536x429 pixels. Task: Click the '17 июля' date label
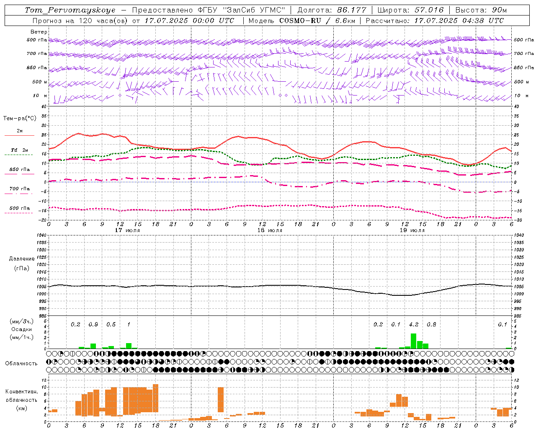pos(127,230)
